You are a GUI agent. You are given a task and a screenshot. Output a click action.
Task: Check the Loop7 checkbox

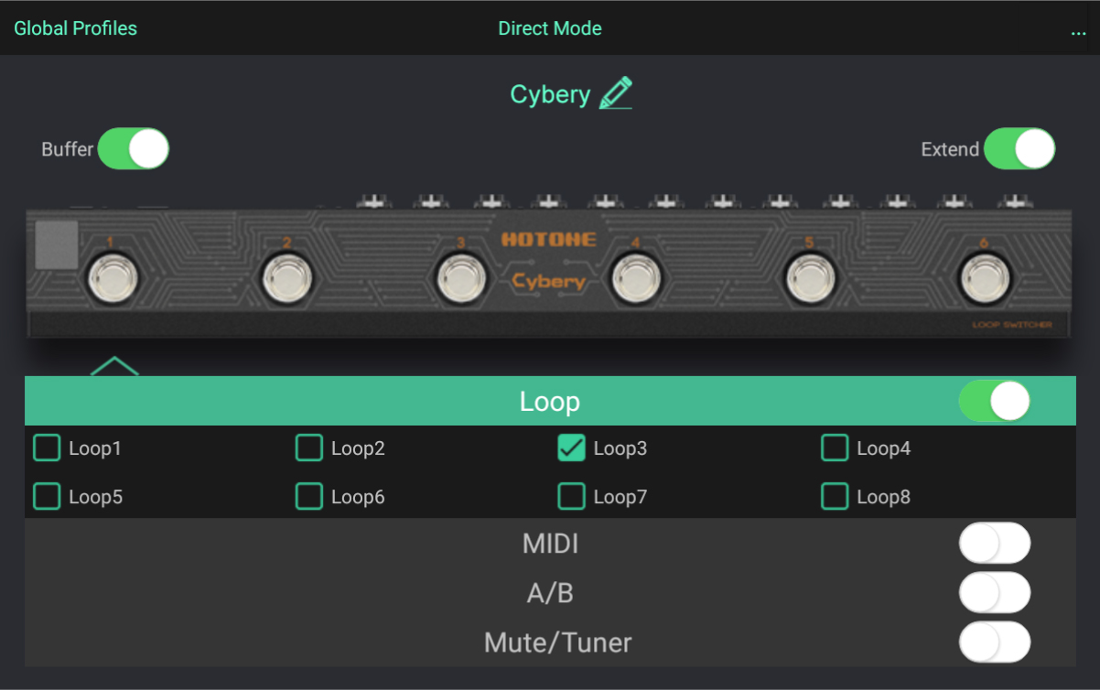[x=572, y=496]
